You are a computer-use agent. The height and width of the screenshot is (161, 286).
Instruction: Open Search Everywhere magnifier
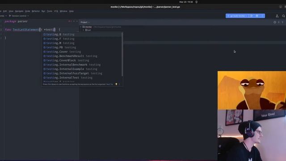click(x=283, y=16)
